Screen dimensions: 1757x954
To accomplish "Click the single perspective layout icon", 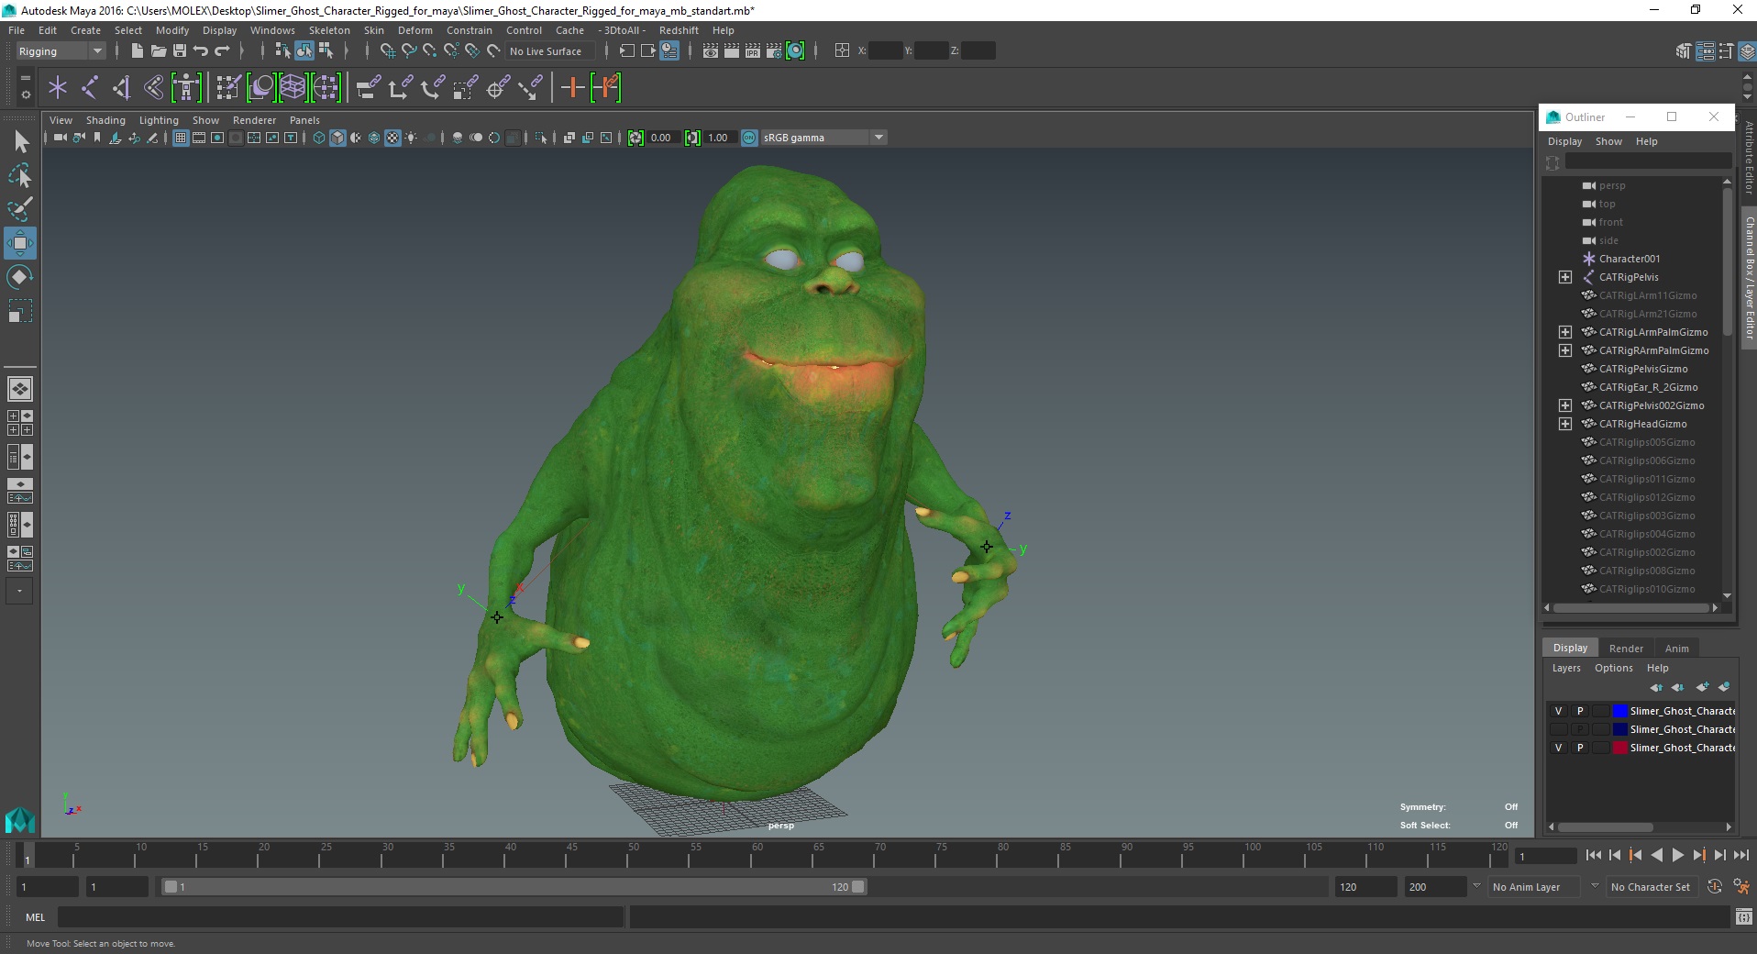I will 19,389.
